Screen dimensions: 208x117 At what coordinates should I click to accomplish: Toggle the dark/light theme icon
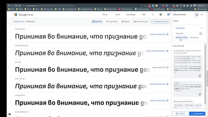click(161, 15)
